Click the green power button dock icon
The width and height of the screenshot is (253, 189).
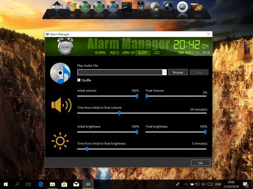(x=99, y=7)
